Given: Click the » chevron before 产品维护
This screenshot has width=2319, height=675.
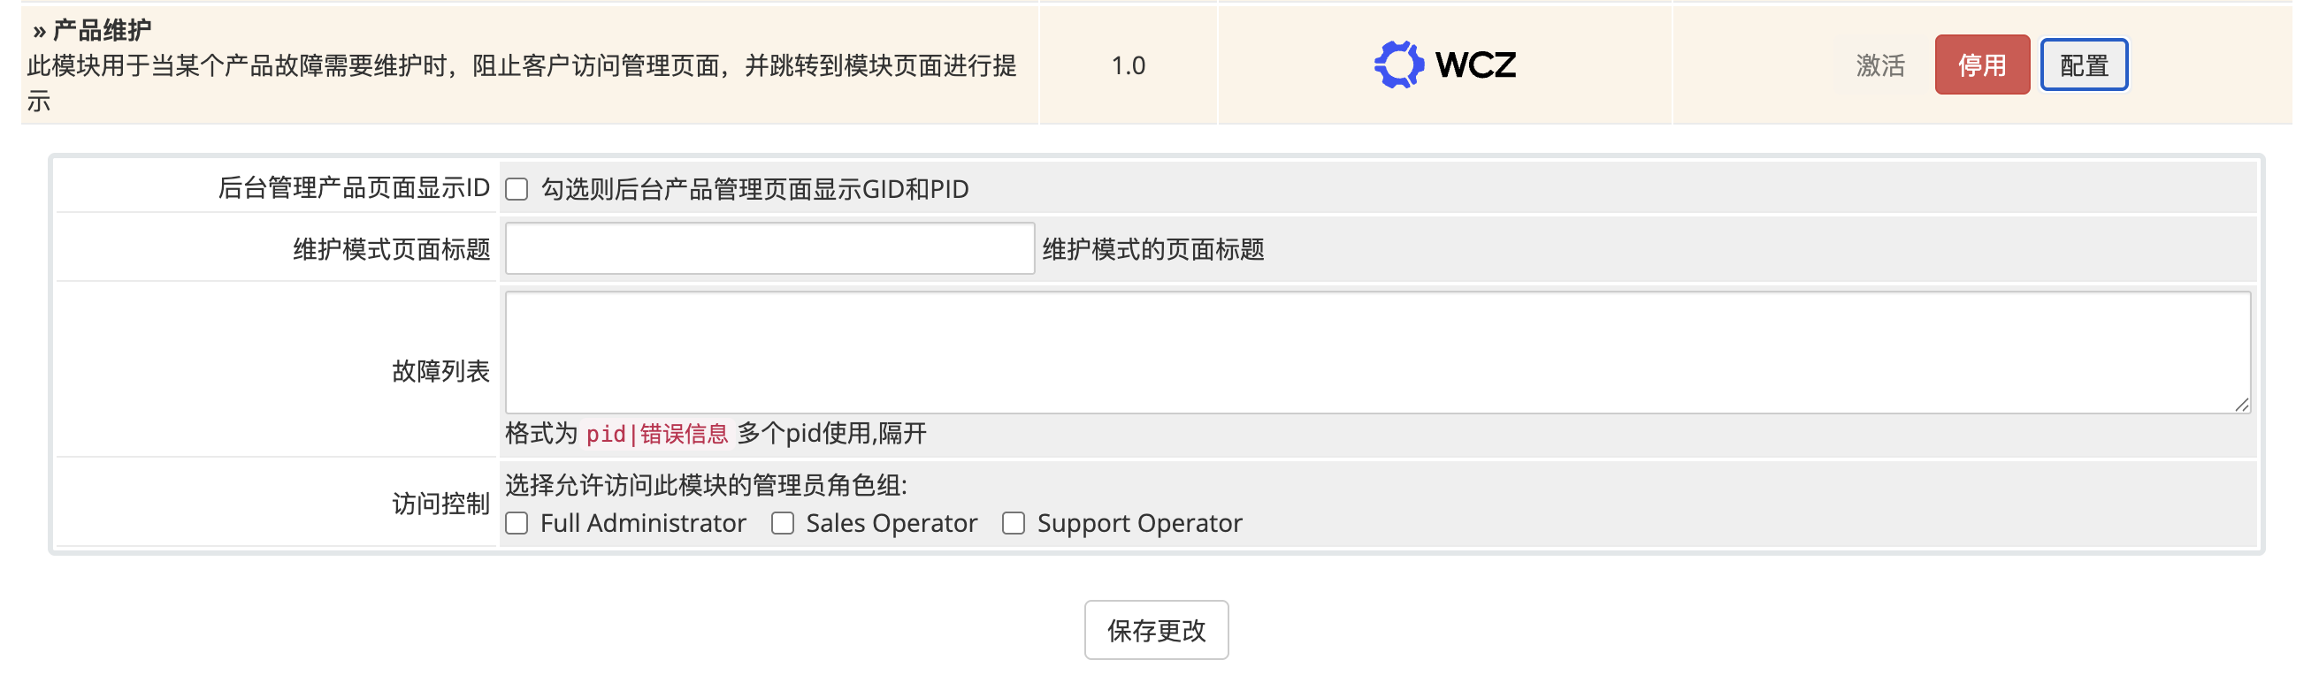Looking at the screenshot, I should (39, 32).
